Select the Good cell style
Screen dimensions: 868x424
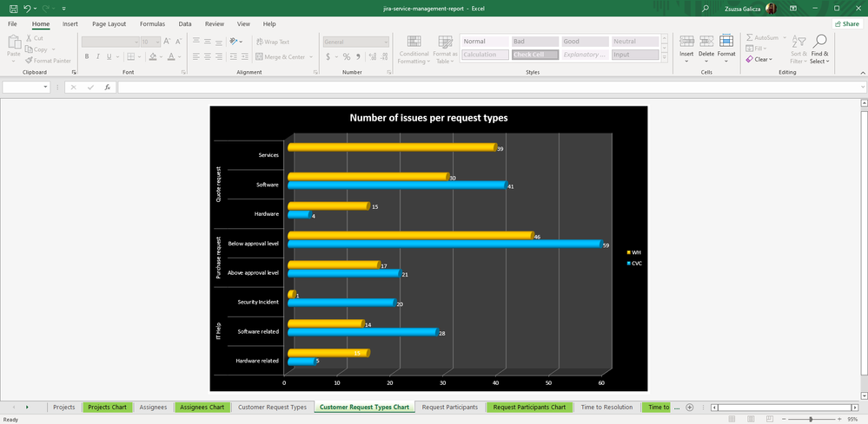tap(585, 42)
